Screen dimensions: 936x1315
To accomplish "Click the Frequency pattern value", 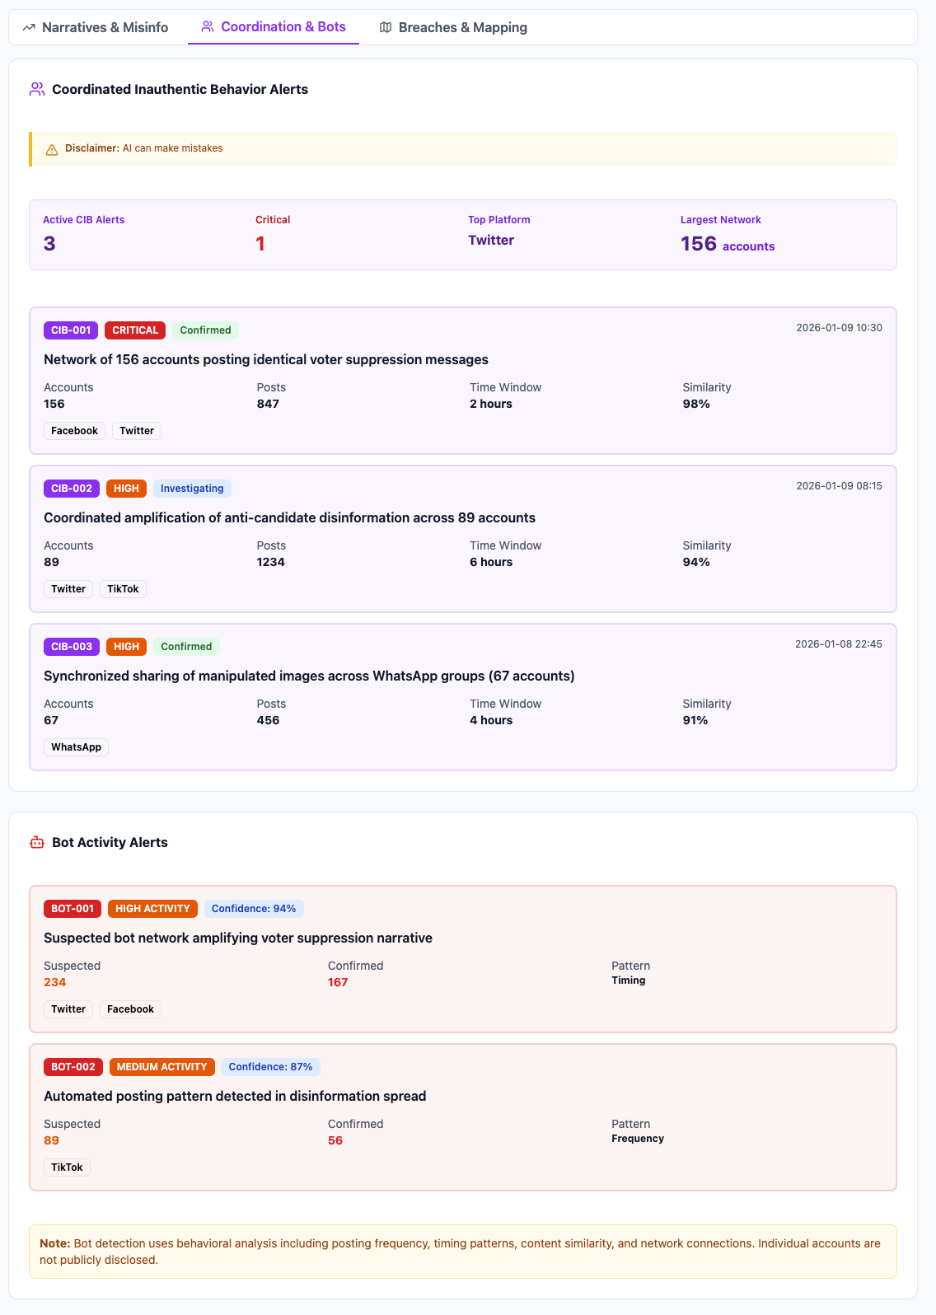I will (638, 1139).
